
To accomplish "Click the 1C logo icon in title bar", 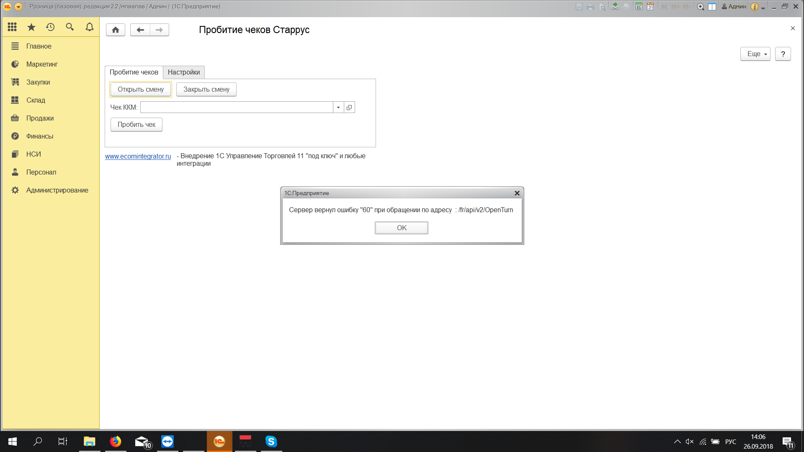I will [x=7, y=7].
